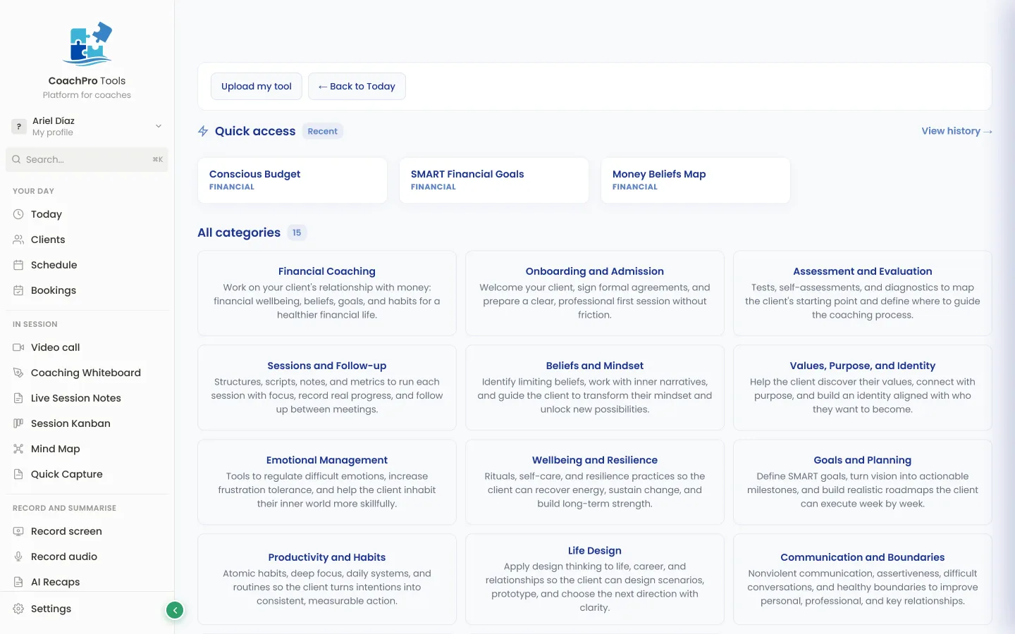Open the Financial Coaching category
Screen dimensions: 1015x634
point(327,293)
